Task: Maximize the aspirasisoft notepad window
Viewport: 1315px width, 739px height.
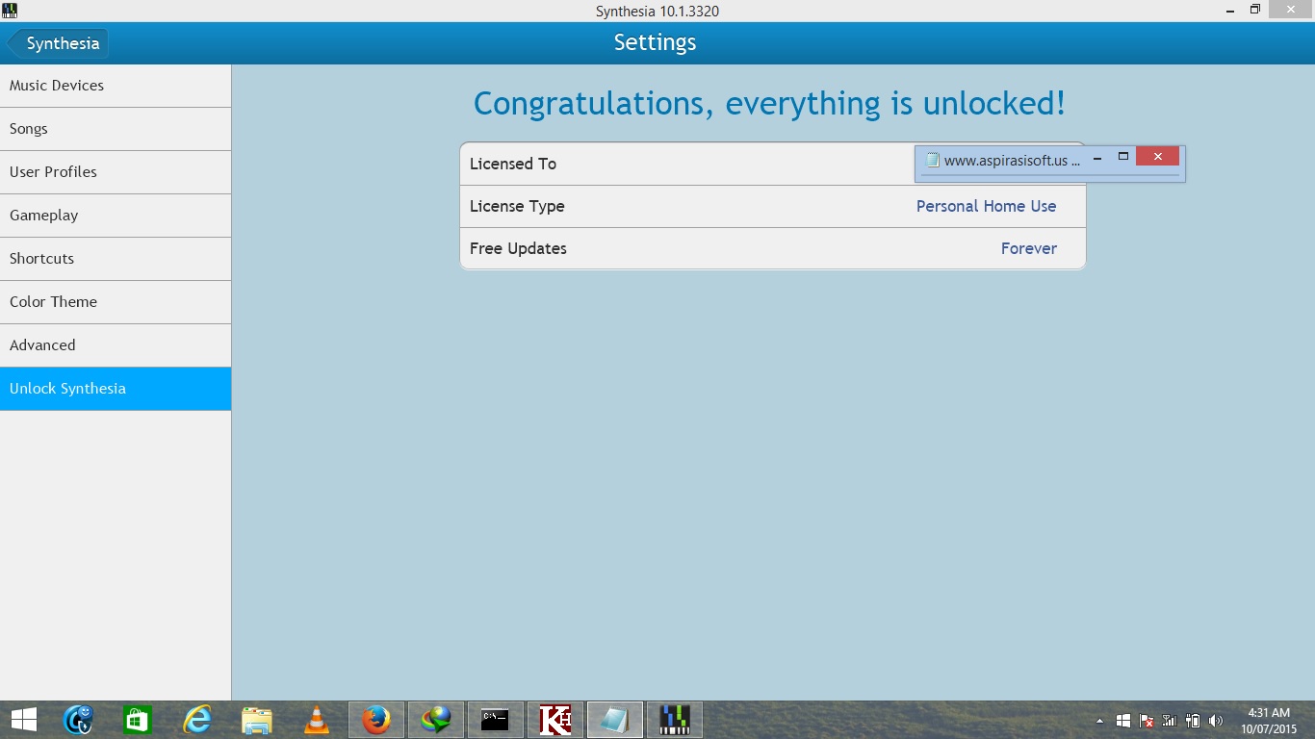Action: [x=1122, y=157]
